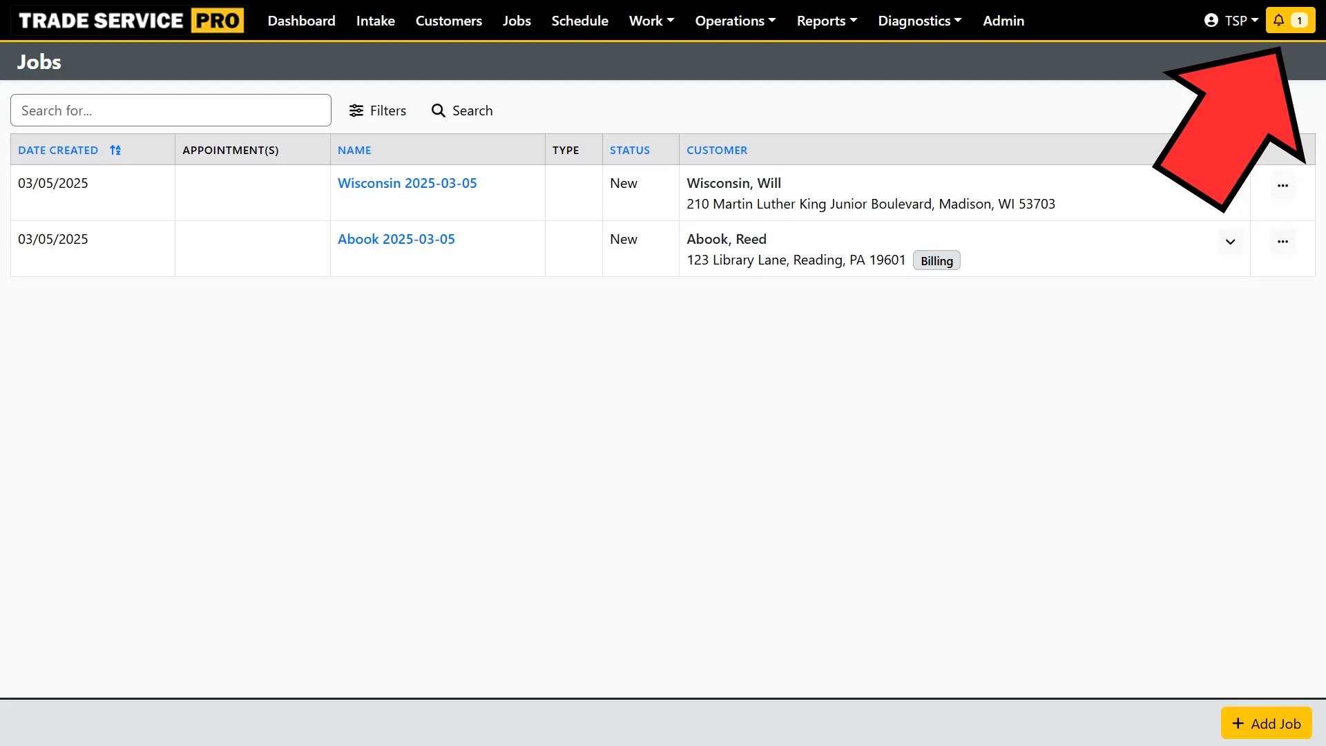This screenshot has height=746, width=1326.
Task: Click inside the Search for field
Action: (x=170, y=110)
